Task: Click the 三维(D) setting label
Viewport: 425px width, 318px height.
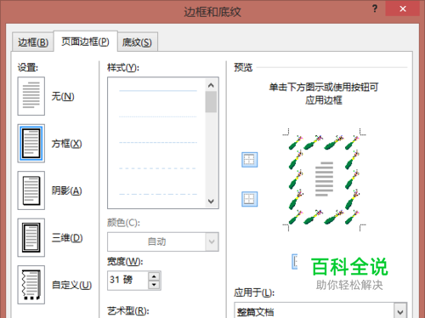Action: tap(67, 237)
